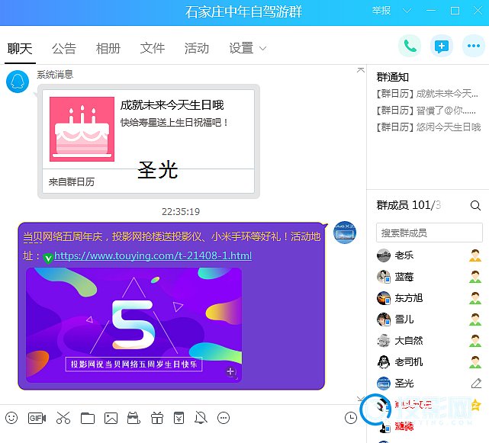Image resolution: width=489 pixels, height=443 pixels.
Task: Open the emoji picker
Action: [11, 418]
